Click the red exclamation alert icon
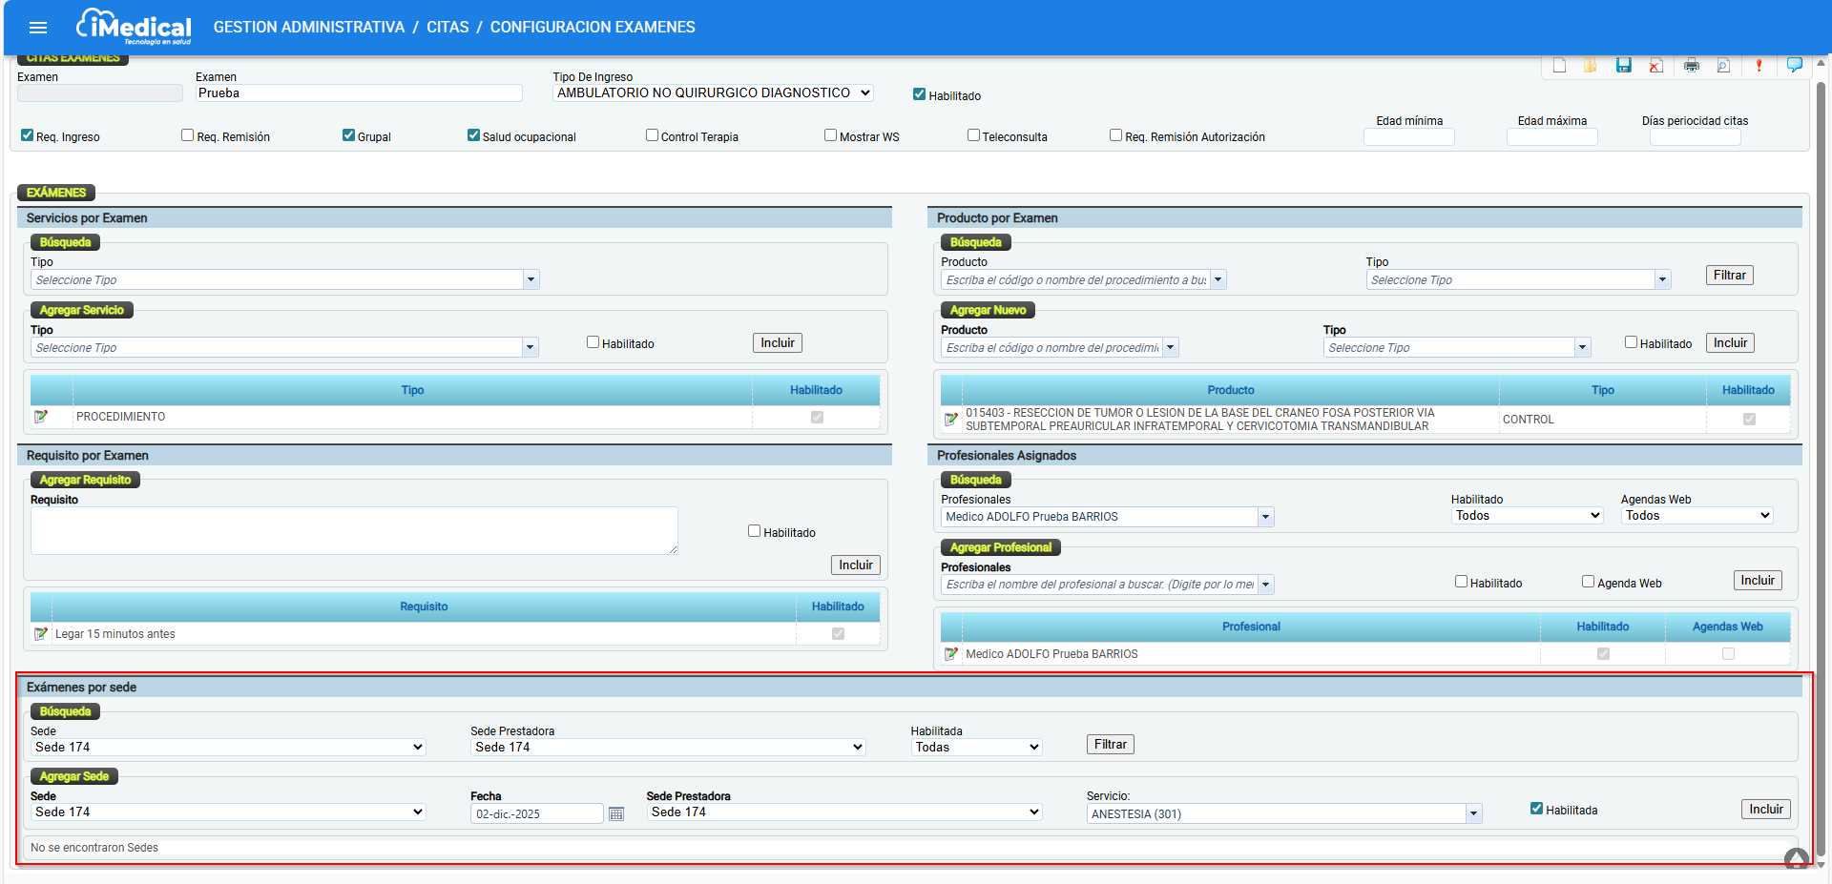 tap(1759, 66)
